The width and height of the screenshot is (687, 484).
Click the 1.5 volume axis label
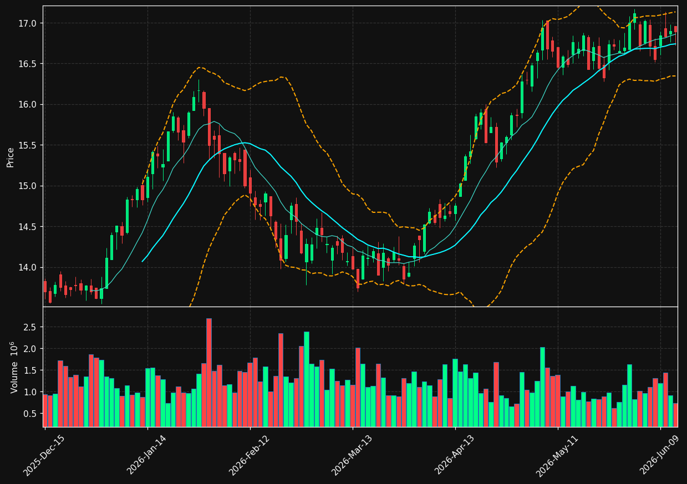click(x=30, y=370)
